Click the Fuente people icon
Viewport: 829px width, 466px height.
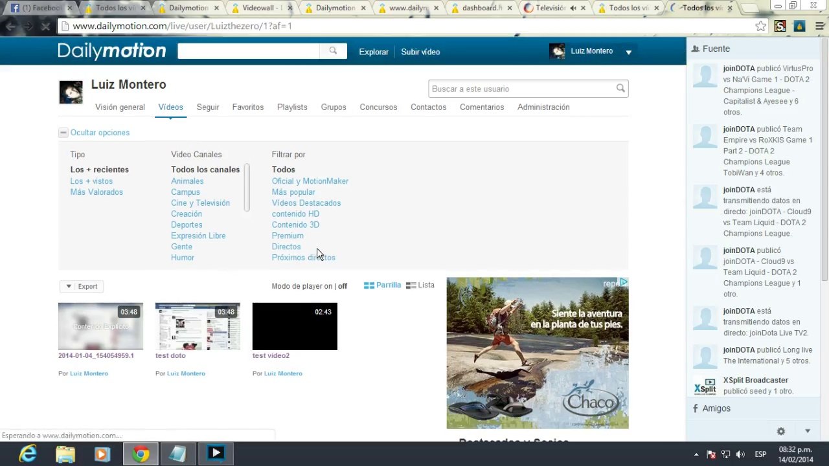click(x=696, y=49)
